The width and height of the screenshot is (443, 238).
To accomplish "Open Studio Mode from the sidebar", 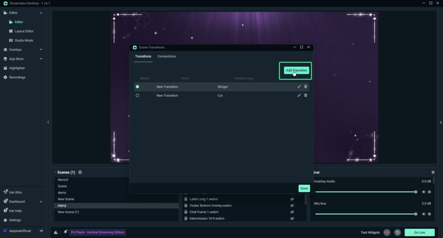I will [x=23, y=40].
